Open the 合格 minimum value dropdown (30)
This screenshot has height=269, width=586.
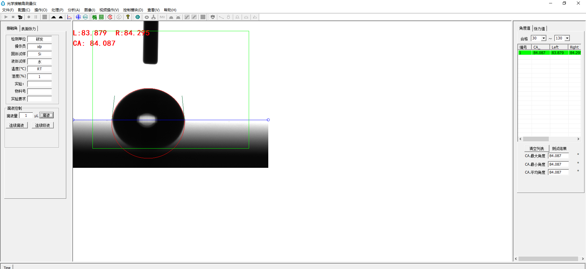point(544,38)
